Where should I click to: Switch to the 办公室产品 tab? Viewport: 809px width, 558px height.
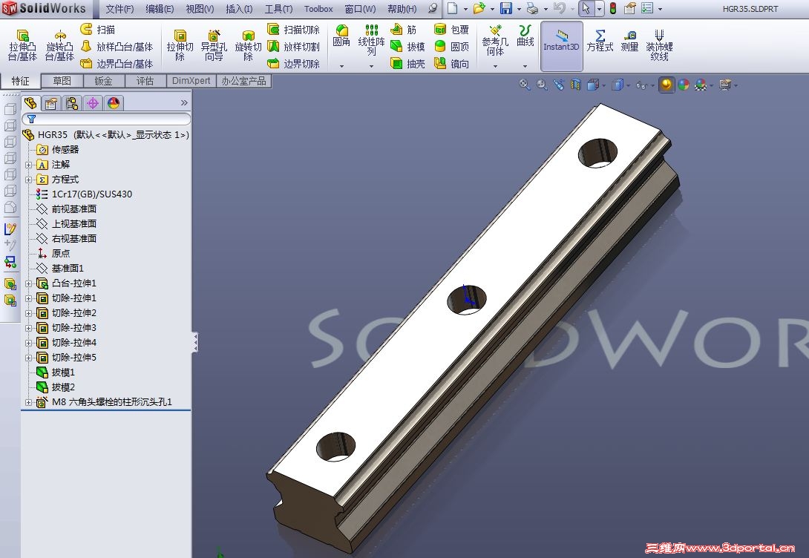(243, 81)
